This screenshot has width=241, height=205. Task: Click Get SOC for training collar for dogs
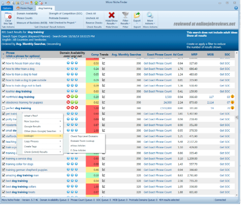pos(225,164)
